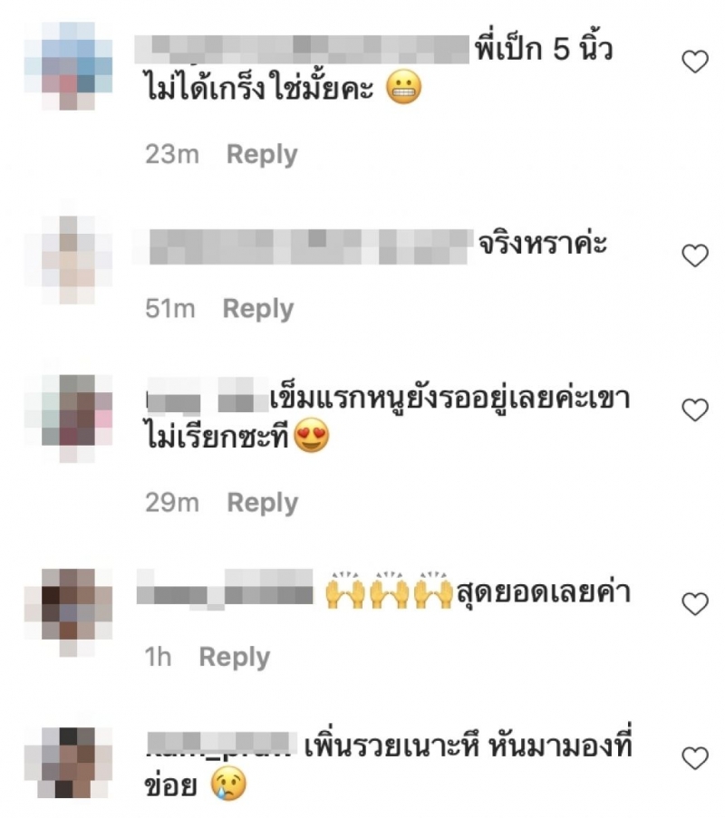
Task: Open the blurred username before the raised-hands emojis
Action: (225, 589)
